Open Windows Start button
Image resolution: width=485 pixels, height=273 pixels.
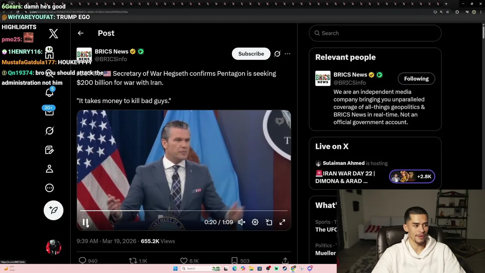pyautogui.click(x=175, y=268)
